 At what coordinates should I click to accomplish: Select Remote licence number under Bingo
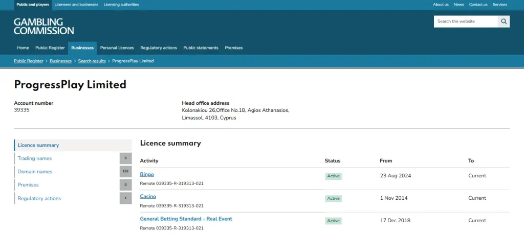click(172, 183)
